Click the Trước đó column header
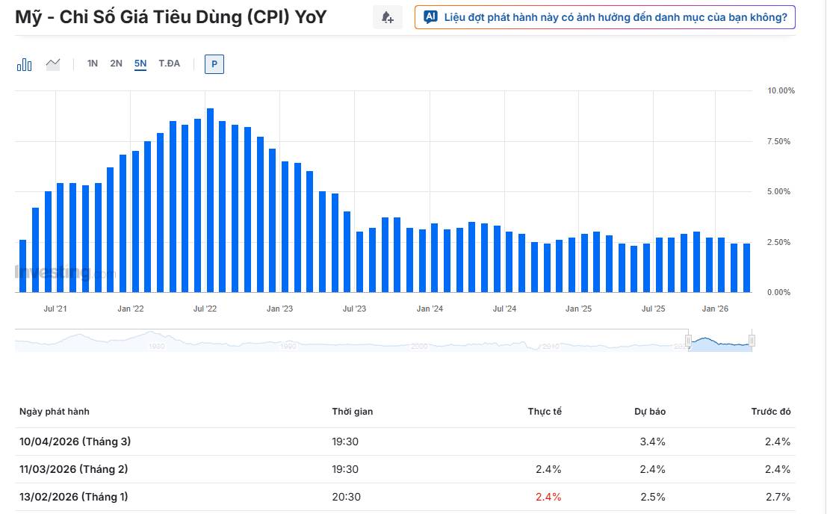This screenshot has height=514, width=827. click(x=771, y=411)
